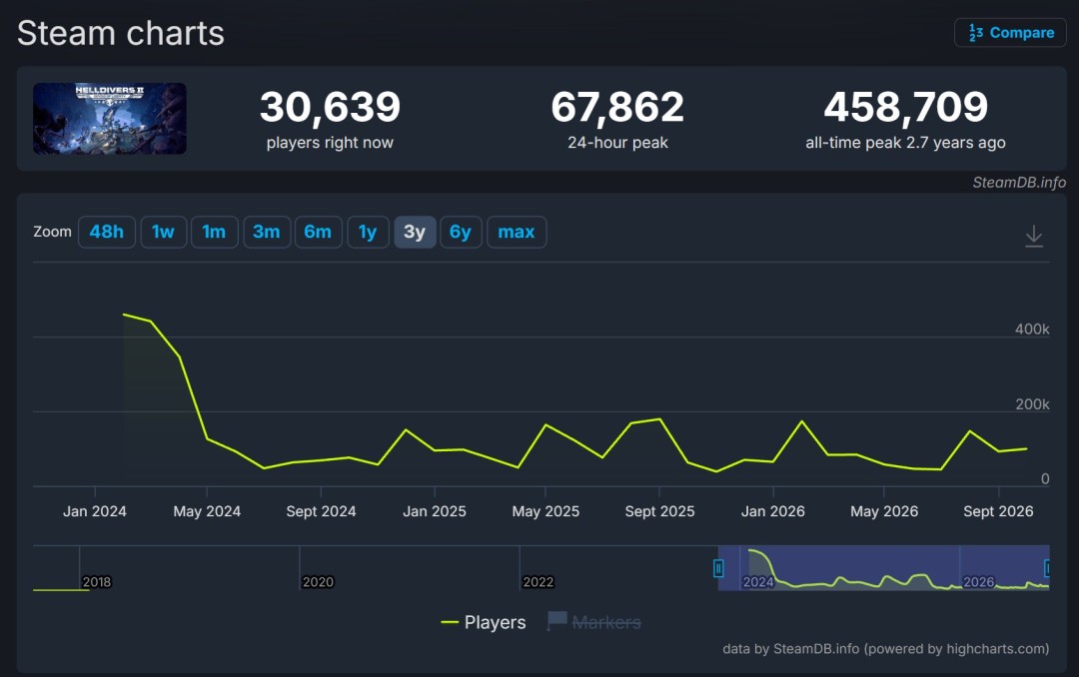Set zoom to 1w

click(x=163, y=232)
